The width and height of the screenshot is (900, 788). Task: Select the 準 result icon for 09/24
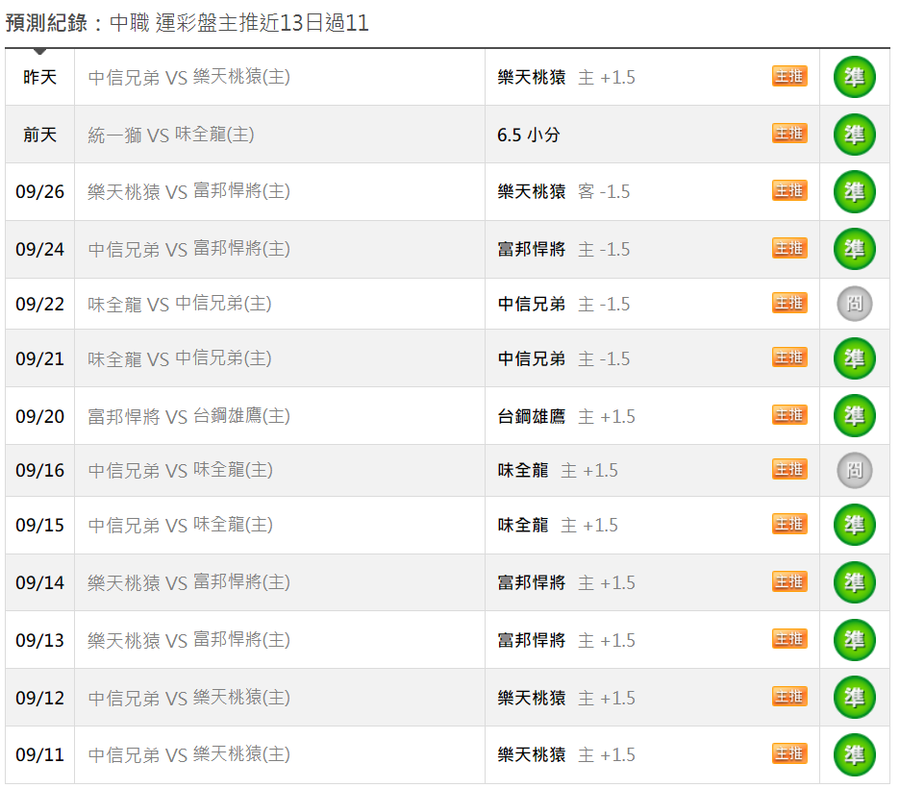tap(854, 249)
